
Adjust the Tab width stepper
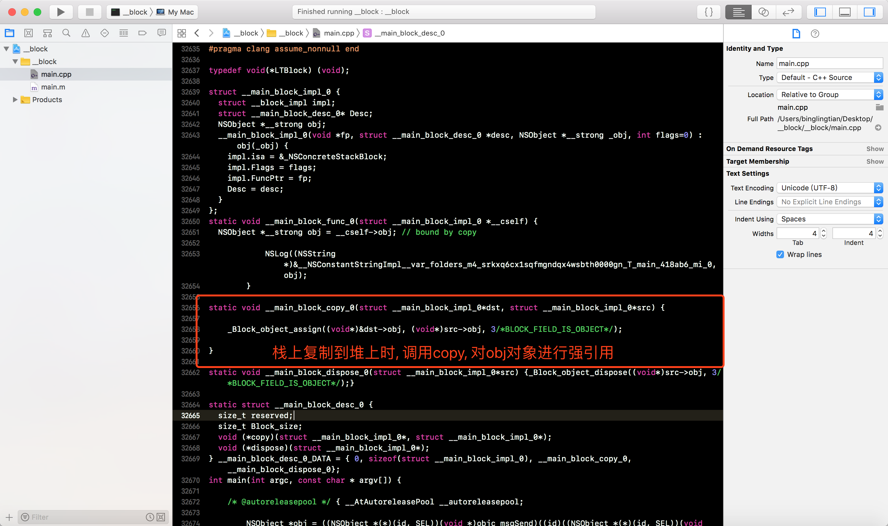pyautogui.click(x=824, y=233)
